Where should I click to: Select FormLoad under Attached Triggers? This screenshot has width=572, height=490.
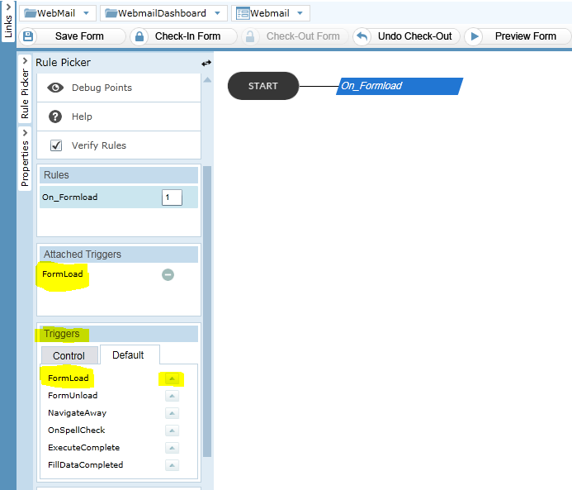pos(63,274)
